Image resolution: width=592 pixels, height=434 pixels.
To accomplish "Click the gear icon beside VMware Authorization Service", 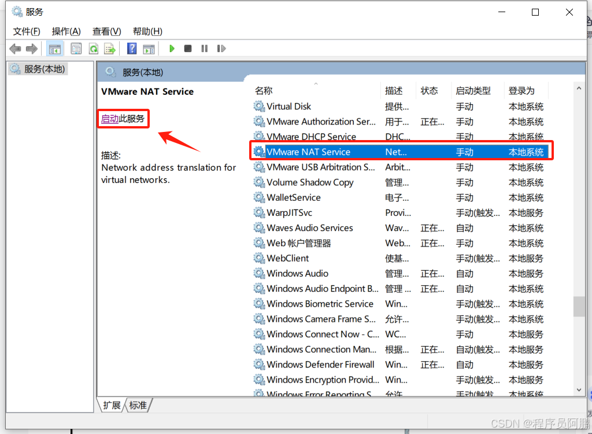I will point(259,122).
